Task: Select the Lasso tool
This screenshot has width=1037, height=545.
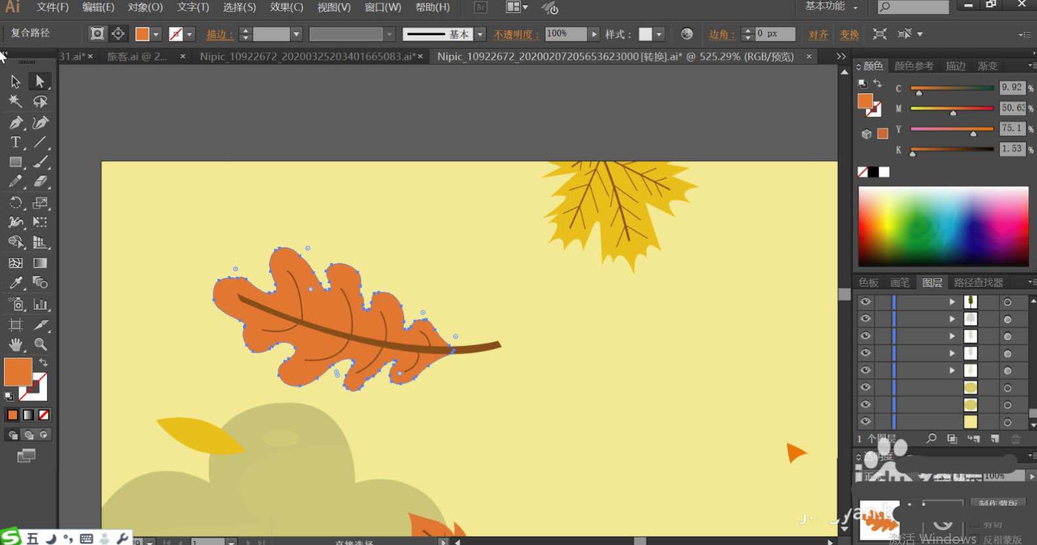Action: [x=40, y=101]
